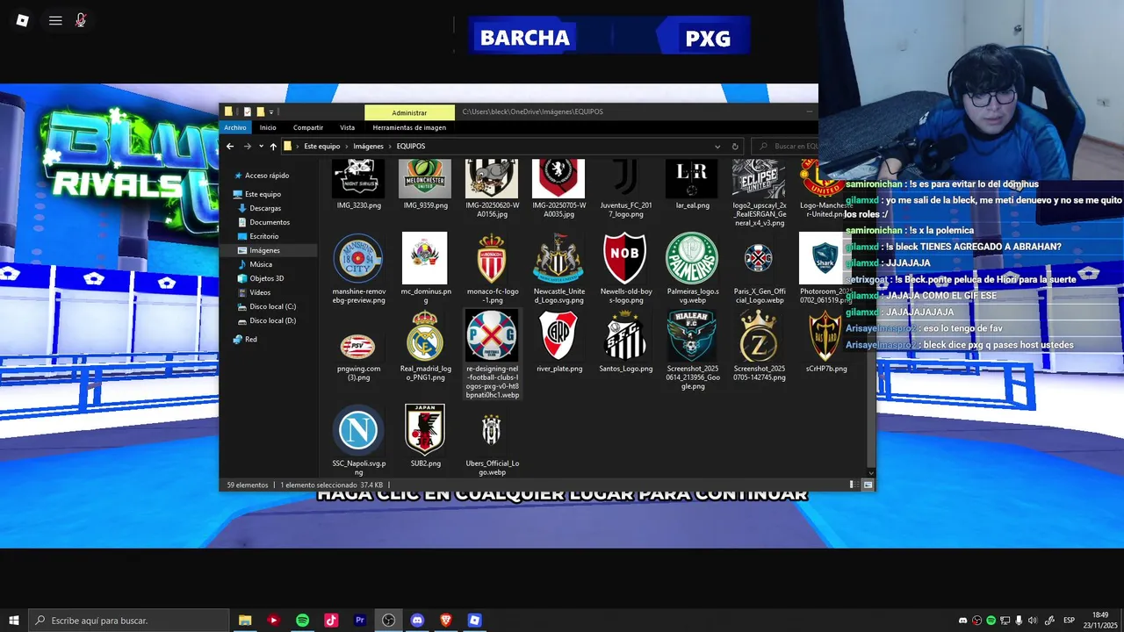Click the Buscar en EQUIPOS search field

coord(784,147)
